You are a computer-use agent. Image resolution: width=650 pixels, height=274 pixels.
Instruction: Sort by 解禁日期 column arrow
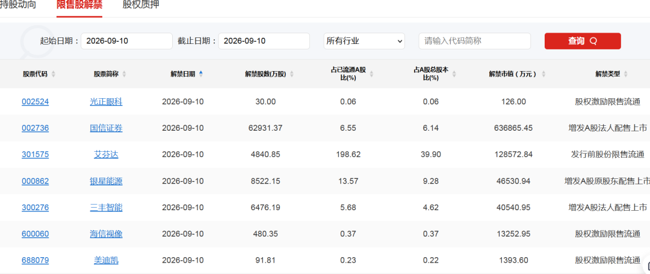(x=201, y=74)
